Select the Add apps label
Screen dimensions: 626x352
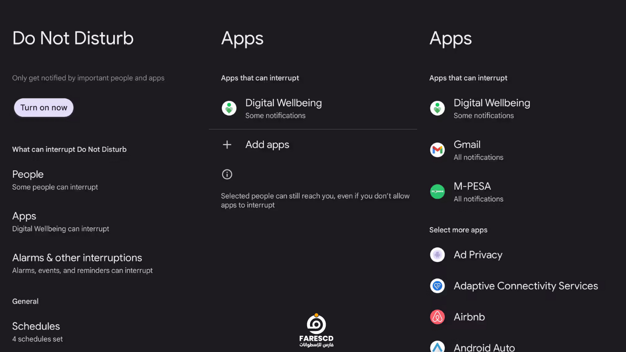tap(267, 145)
